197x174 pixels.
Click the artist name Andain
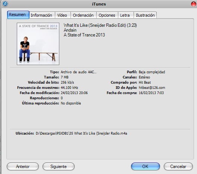pos(70,30)
